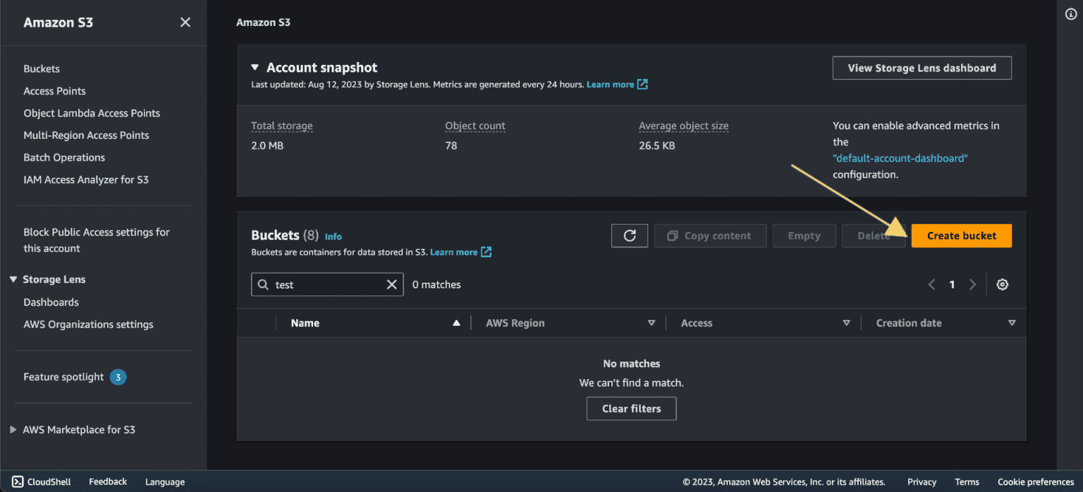
Task: Open Dashboards under Storage Lens
Action: tap(51, 302)
